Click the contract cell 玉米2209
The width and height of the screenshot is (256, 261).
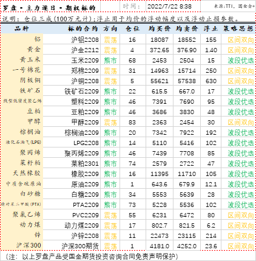(x=85, y=61)
